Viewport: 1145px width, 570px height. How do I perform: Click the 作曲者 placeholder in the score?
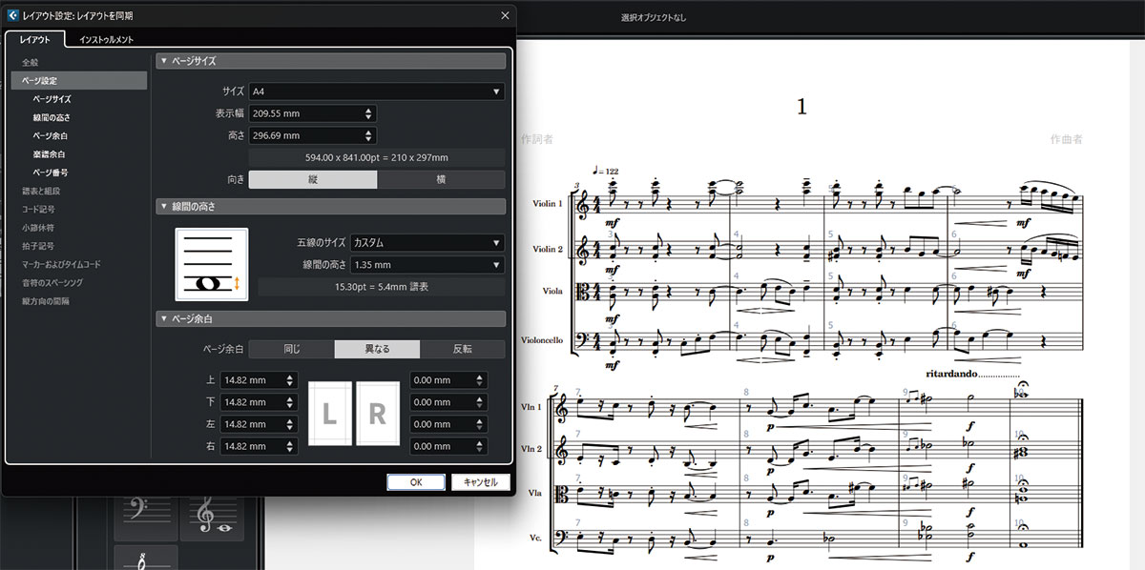point(1066,139)
